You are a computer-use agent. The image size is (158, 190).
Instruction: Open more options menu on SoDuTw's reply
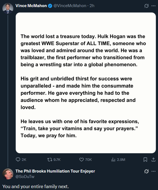pyautogui.click(x=153, y=171)
